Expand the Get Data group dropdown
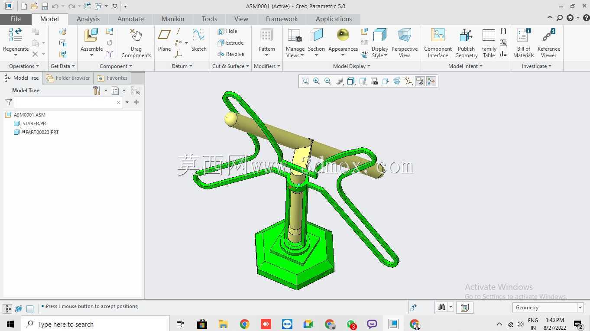 point(63,66)
